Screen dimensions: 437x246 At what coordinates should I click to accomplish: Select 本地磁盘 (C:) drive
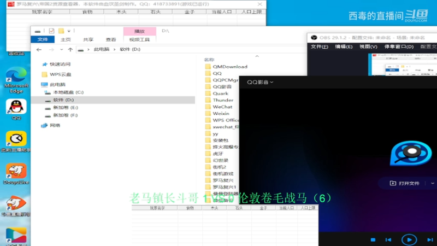(68, 92)
